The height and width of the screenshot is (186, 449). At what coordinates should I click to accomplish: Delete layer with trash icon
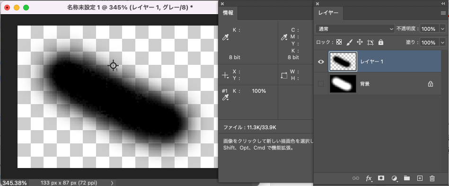click(x=432, y=178)
